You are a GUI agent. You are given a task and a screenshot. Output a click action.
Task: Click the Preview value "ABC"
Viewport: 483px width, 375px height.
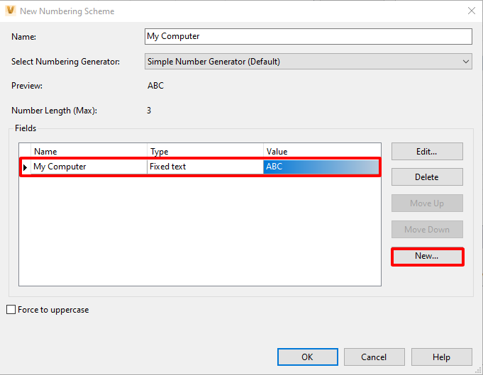click(x=155, y=86)
